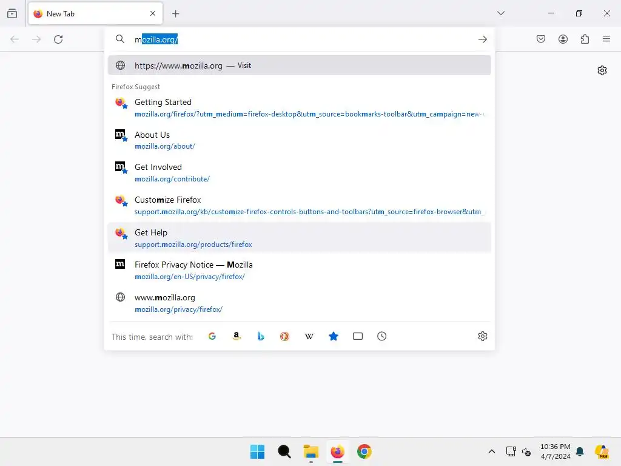This screenshot has height=466, width=621.
Task: Open File Explorer from the taskbar
Action: [x=311, y=451]
